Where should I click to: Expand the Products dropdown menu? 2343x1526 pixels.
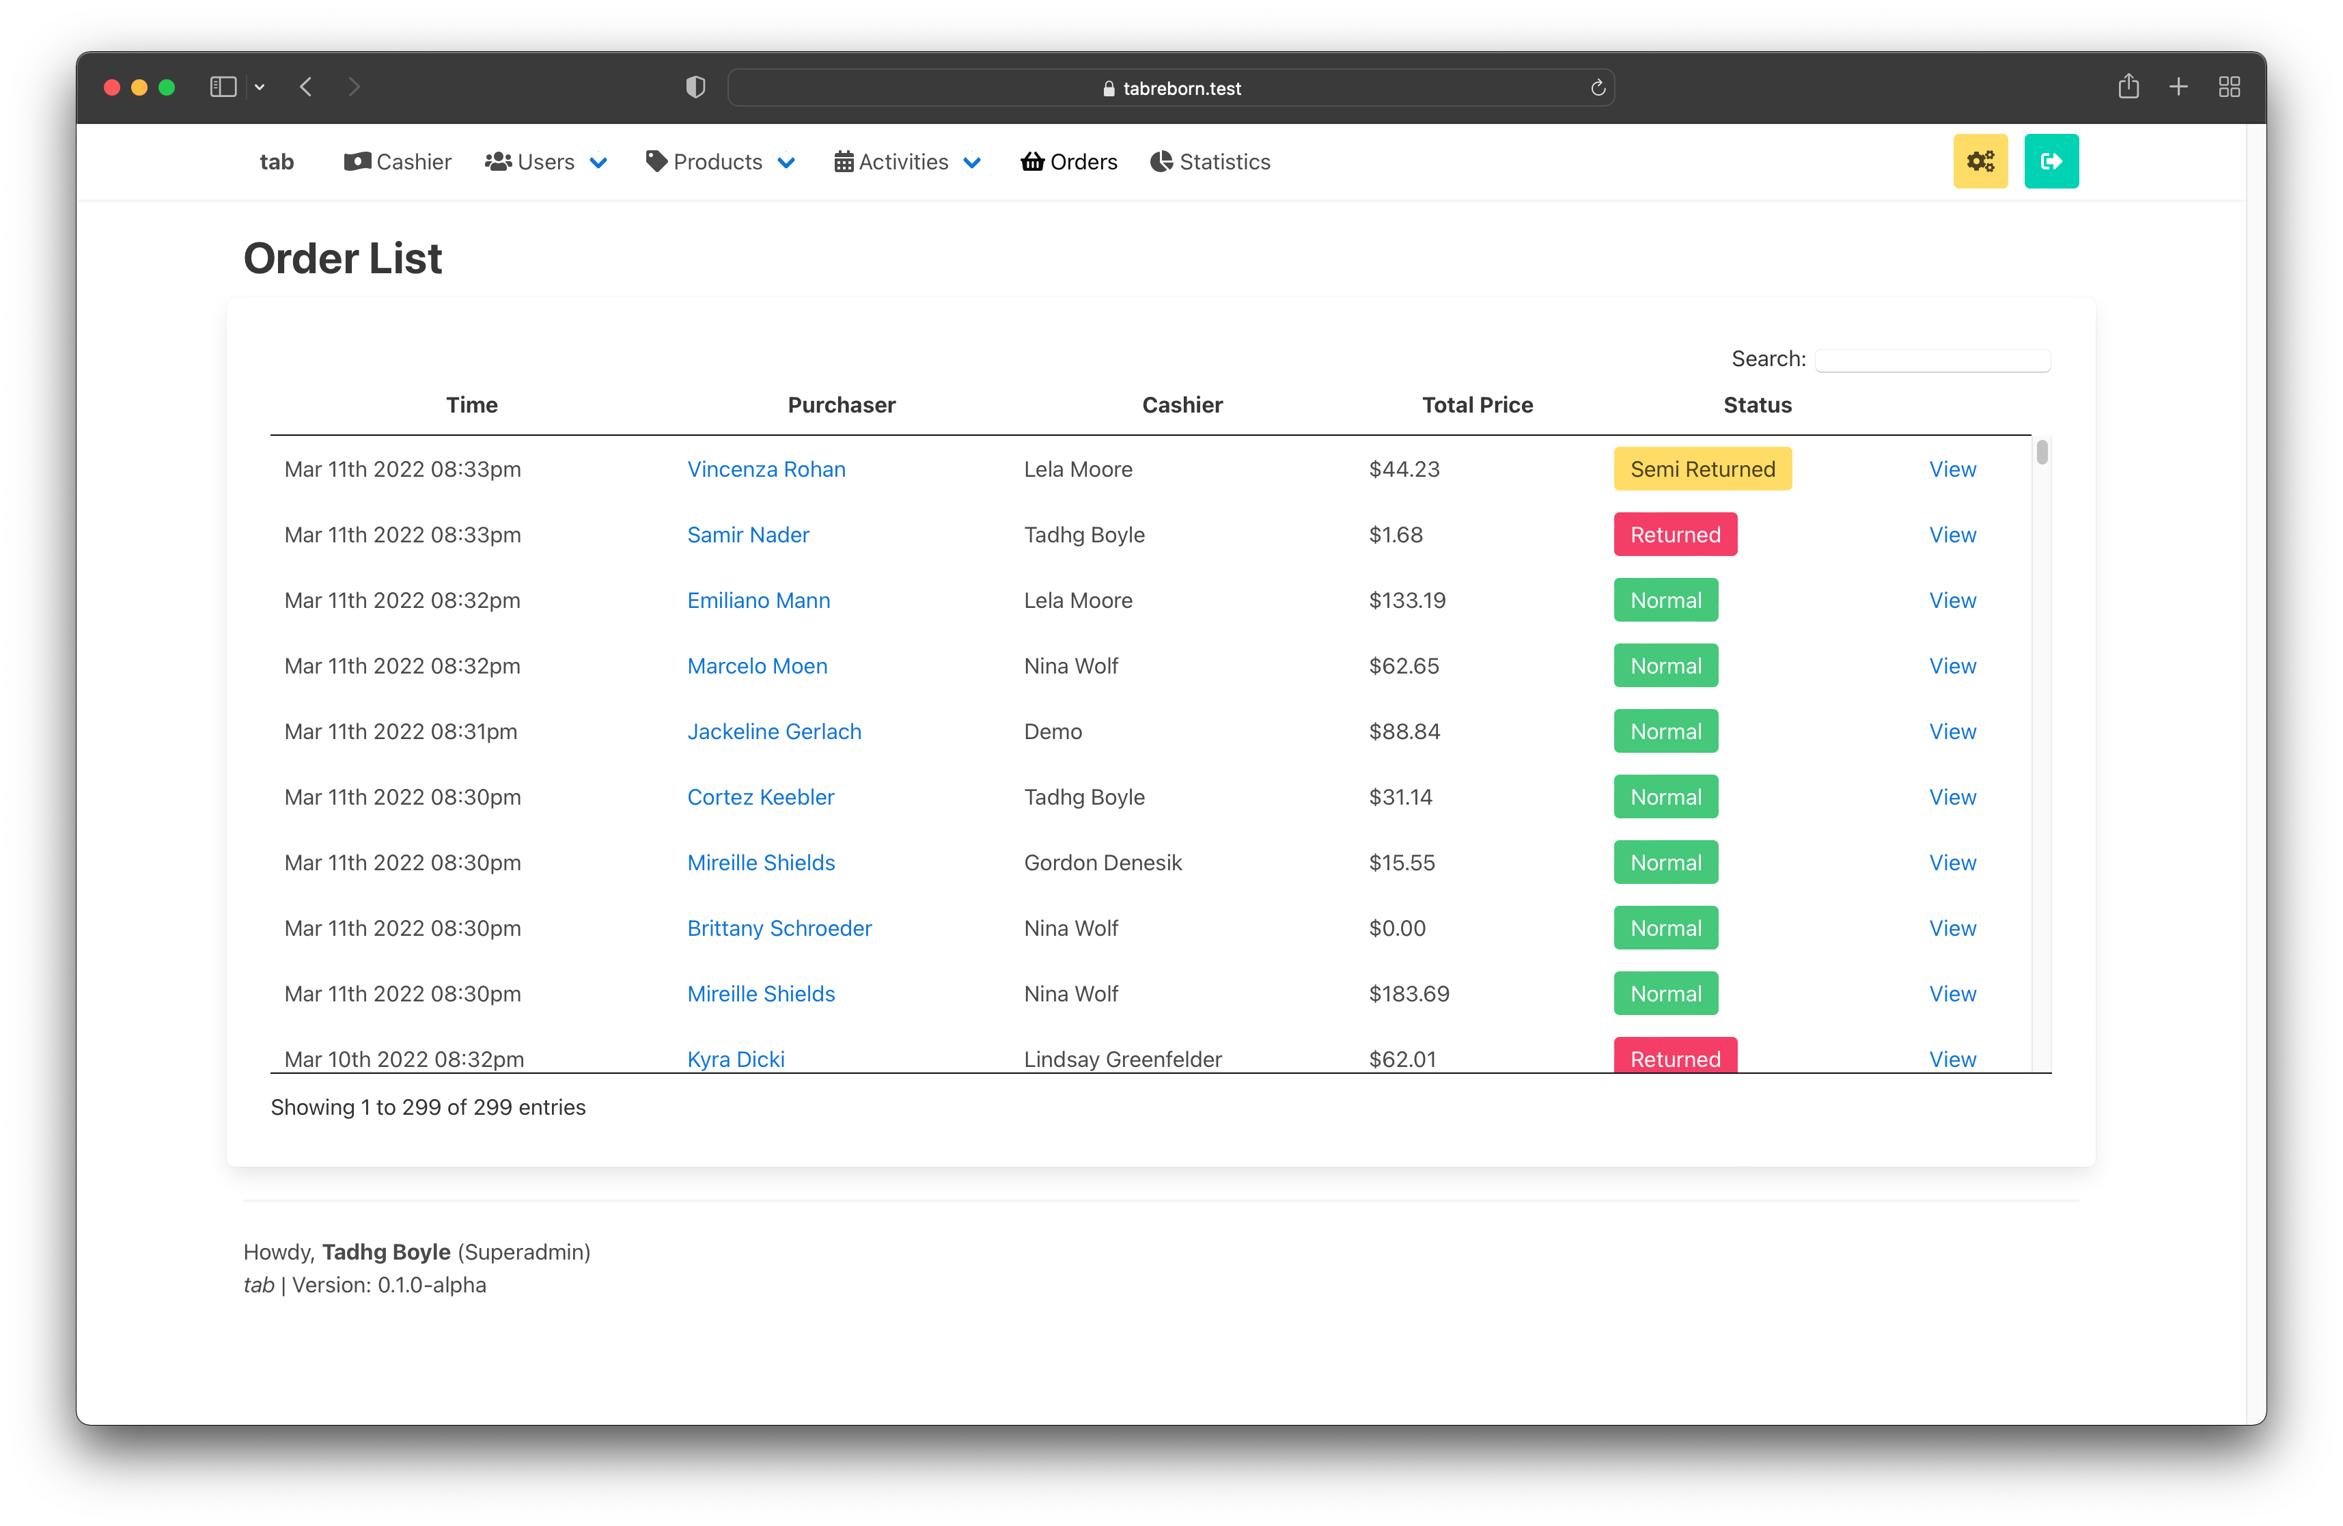pos(720,161)
